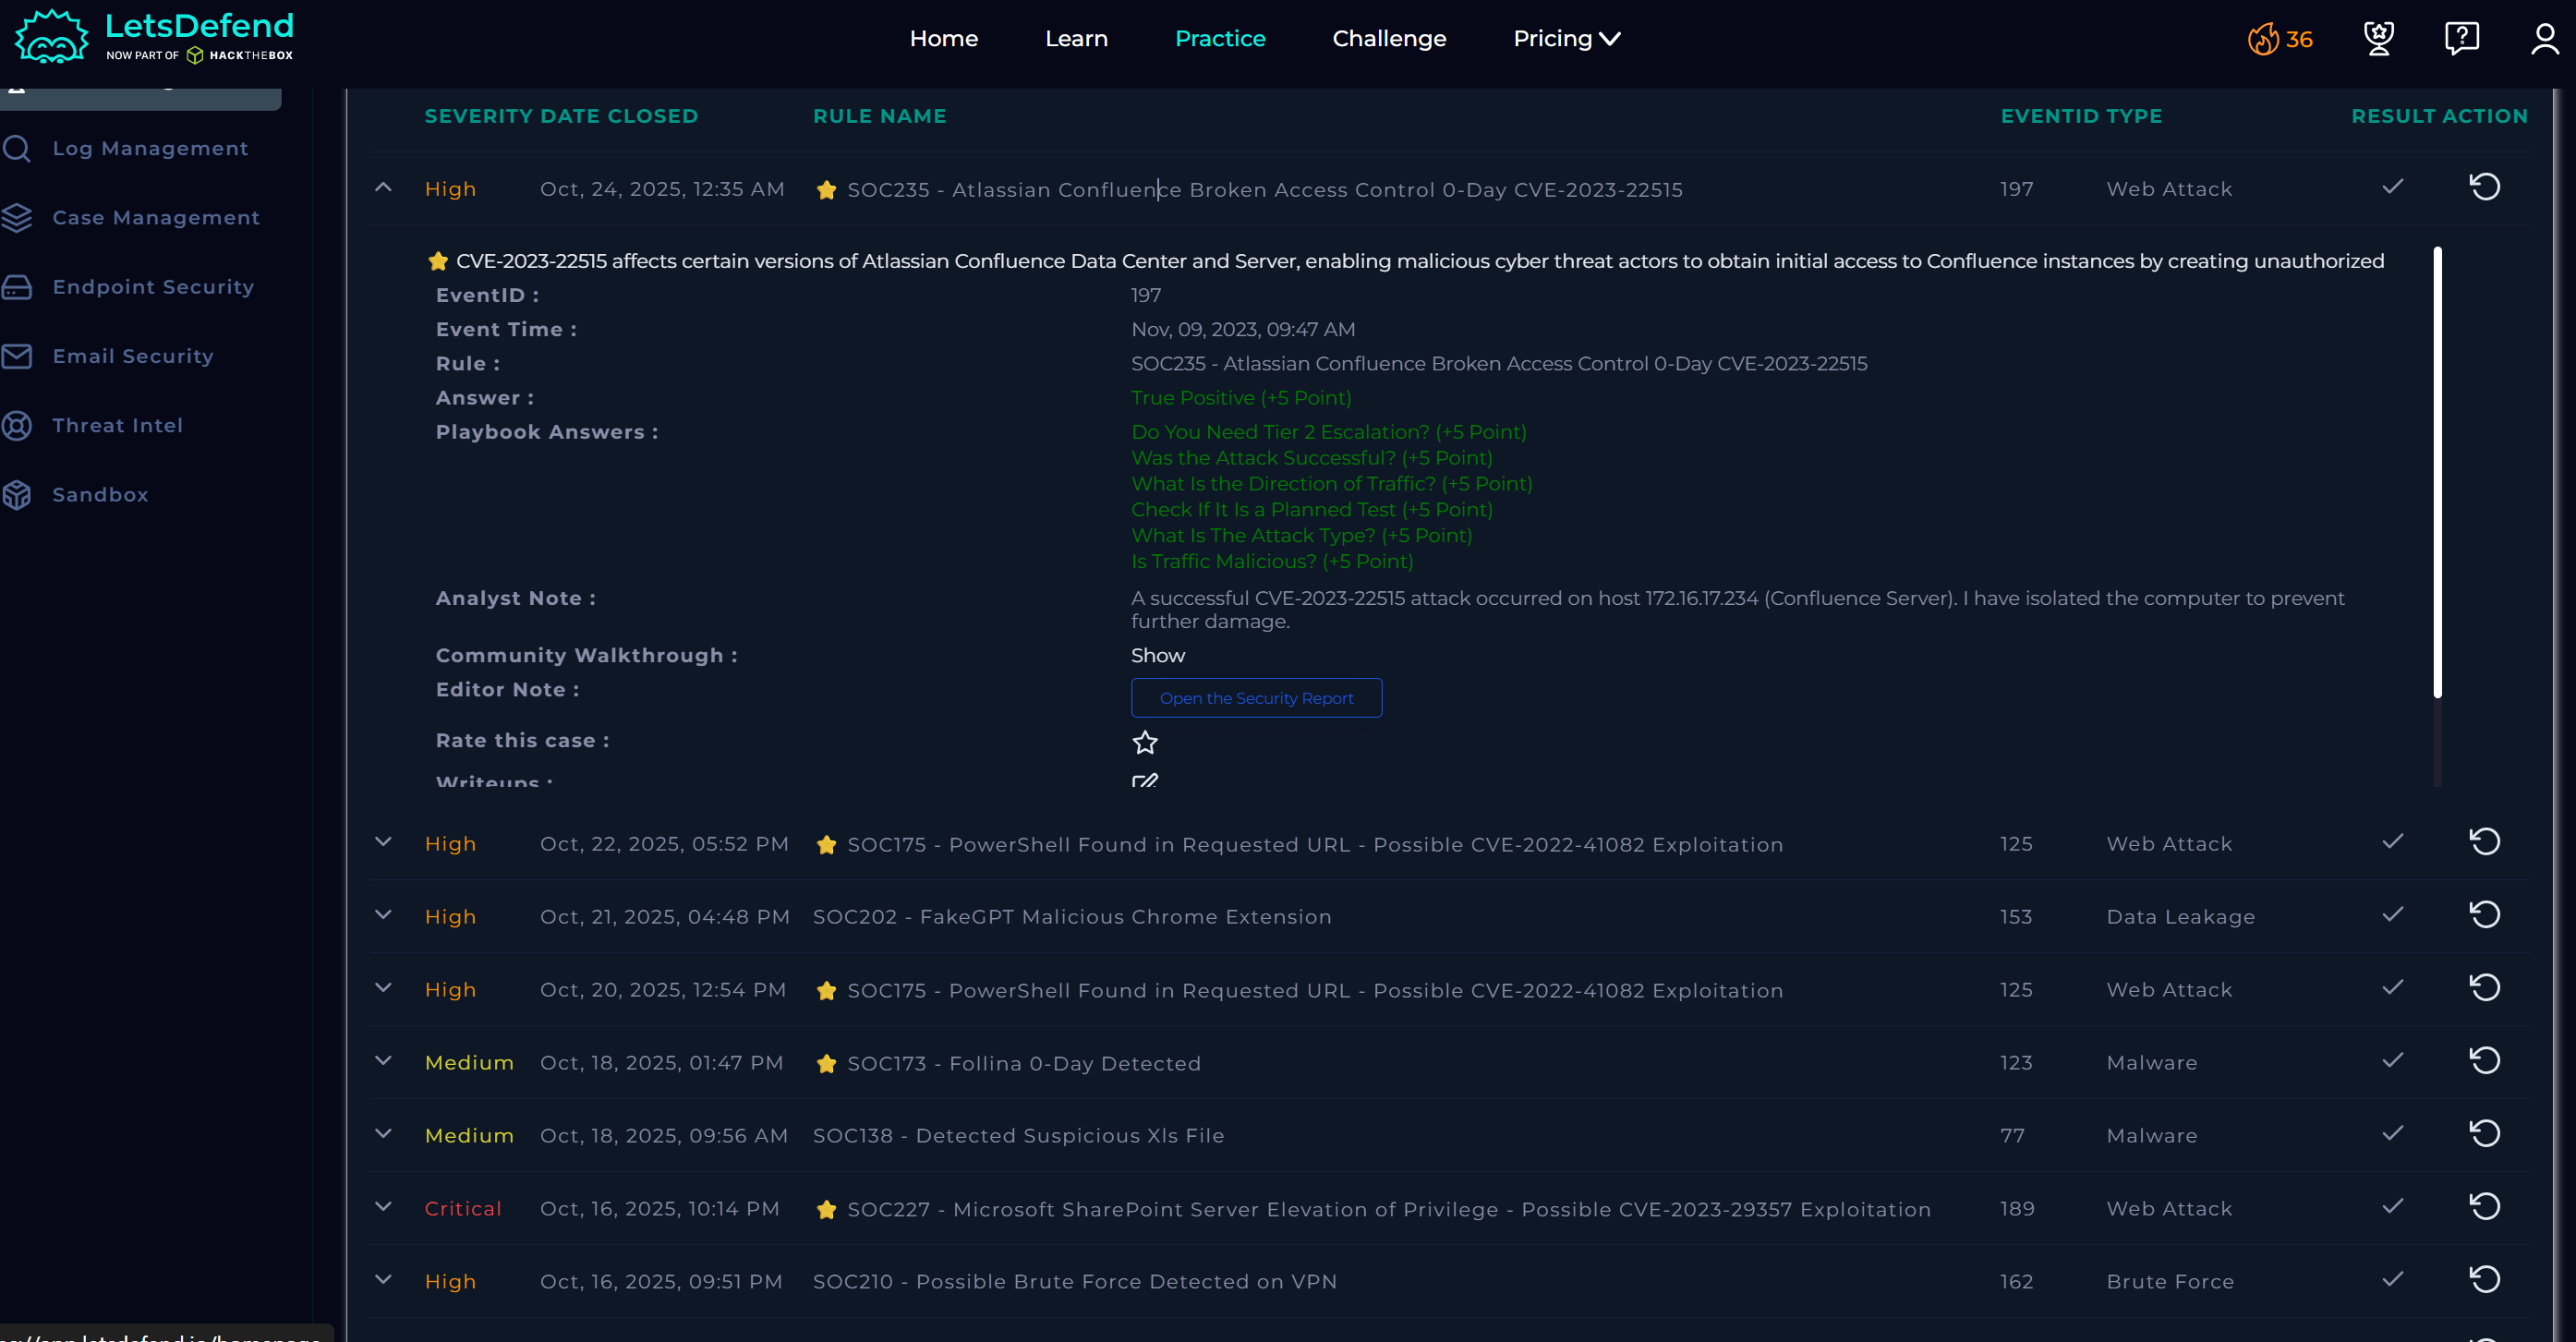Click Open the Security Report button
2576x1342 pixels.
click(1256, 698)
